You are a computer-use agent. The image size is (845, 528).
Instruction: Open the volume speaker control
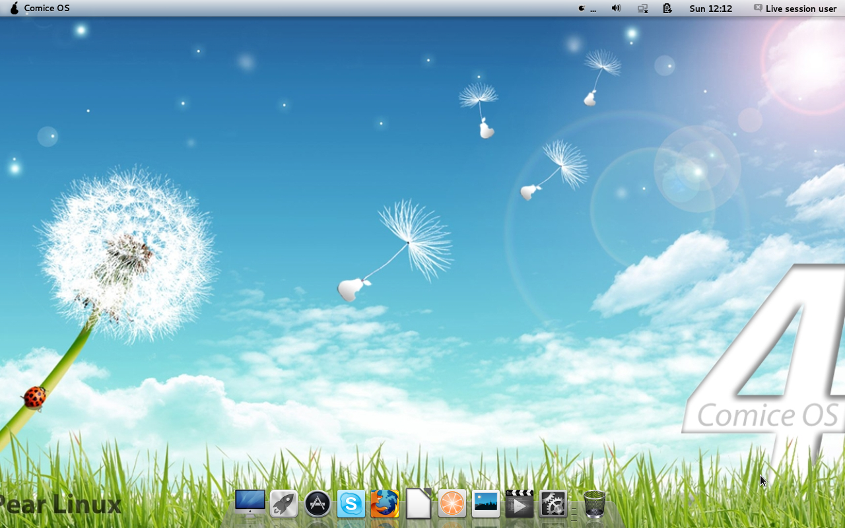point(616,9)
